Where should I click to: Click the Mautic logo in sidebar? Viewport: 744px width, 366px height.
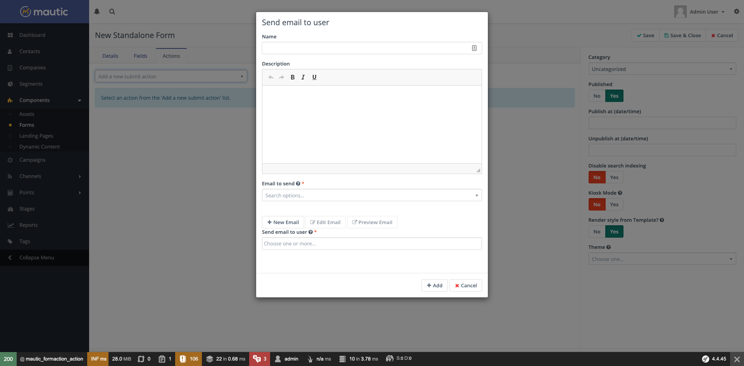tap(44, 12)
